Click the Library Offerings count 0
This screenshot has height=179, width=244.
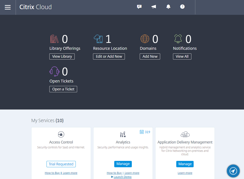pos(65,39)
